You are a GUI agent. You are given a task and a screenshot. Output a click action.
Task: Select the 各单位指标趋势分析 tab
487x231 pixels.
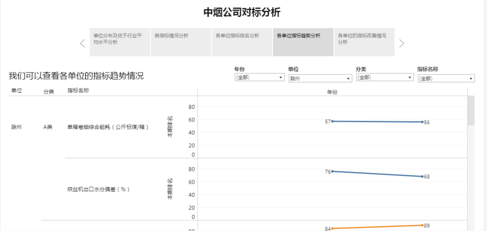coord(303,36)
